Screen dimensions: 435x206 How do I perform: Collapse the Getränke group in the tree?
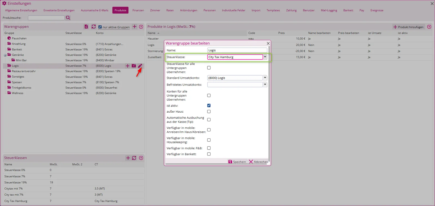(x=5, y=55)
